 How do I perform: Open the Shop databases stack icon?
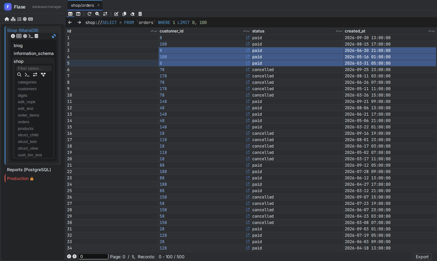click(x=36, y=36)
